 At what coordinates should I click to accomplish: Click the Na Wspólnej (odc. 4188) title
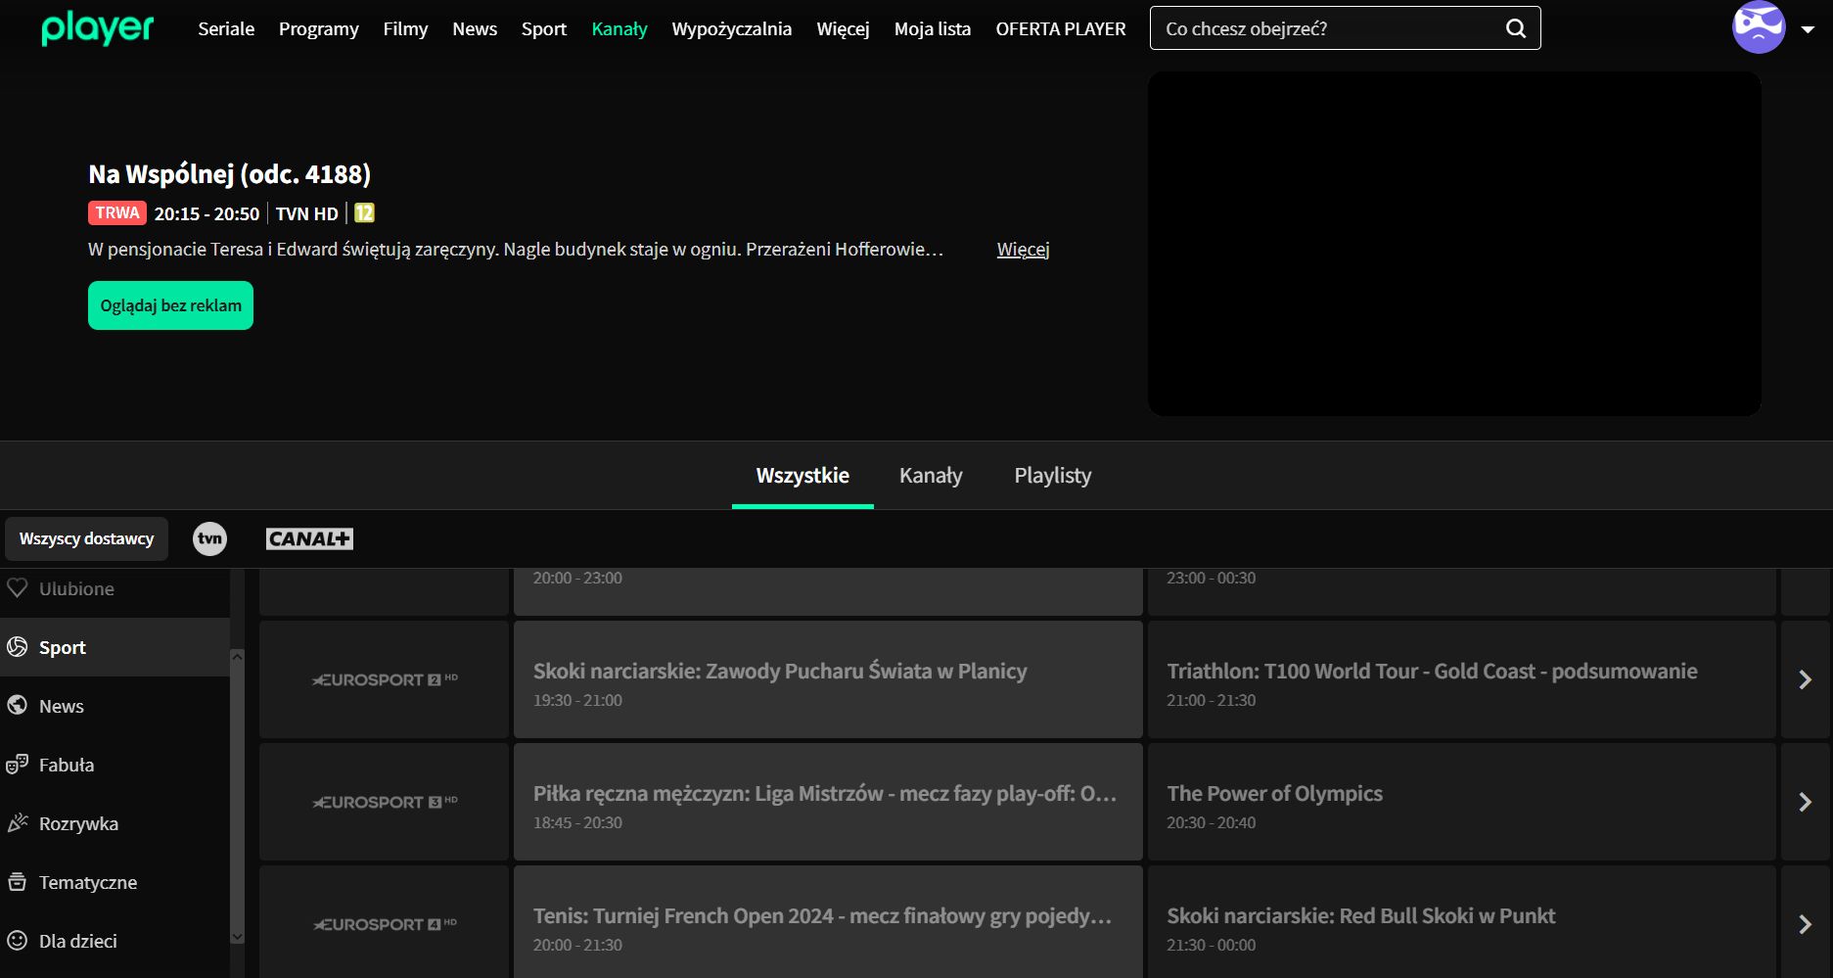tap(229, 174)
